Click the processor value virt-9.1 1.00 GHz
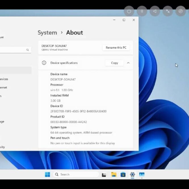The width and height of the screenshot is (189, 189). (62, 90)
